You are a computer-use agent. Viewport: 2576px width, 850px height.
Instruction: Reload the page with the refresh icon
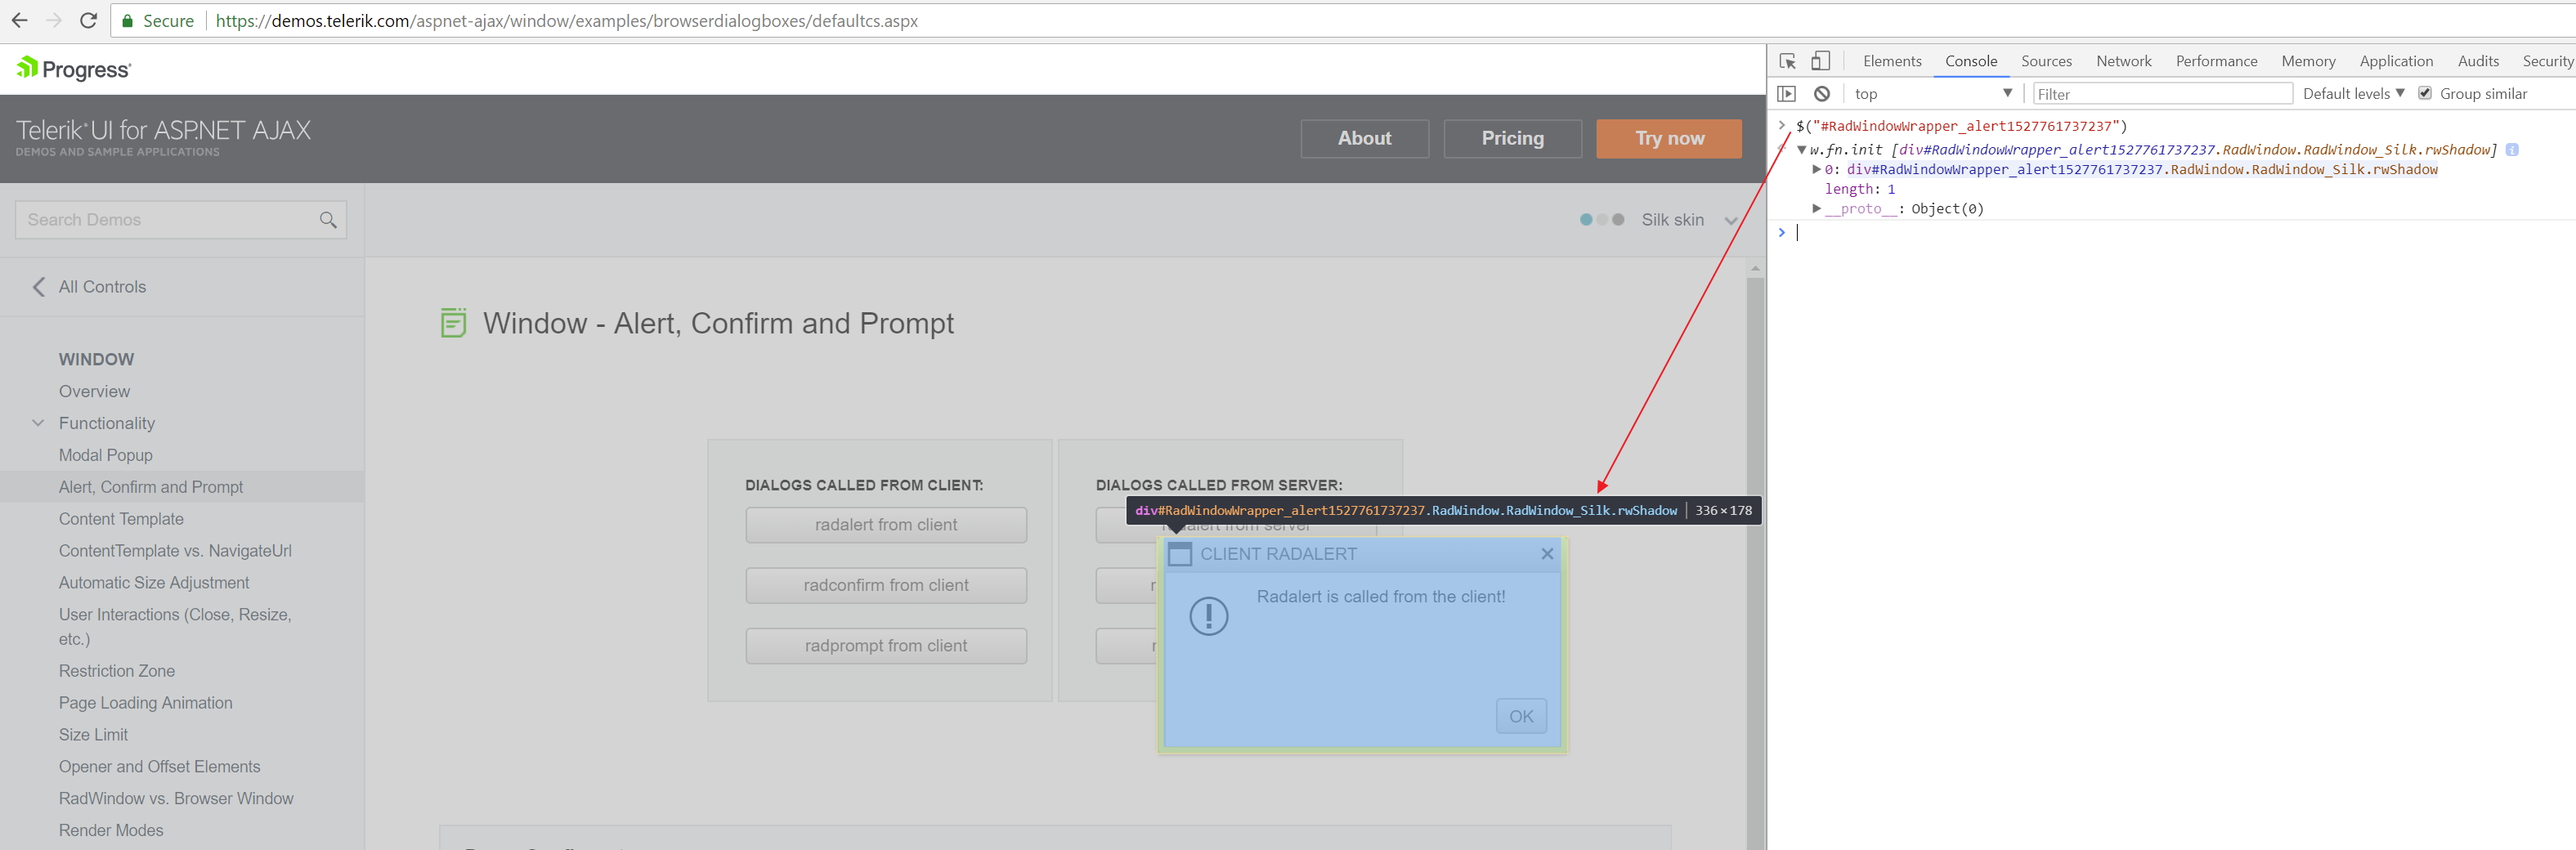point(88,20)
